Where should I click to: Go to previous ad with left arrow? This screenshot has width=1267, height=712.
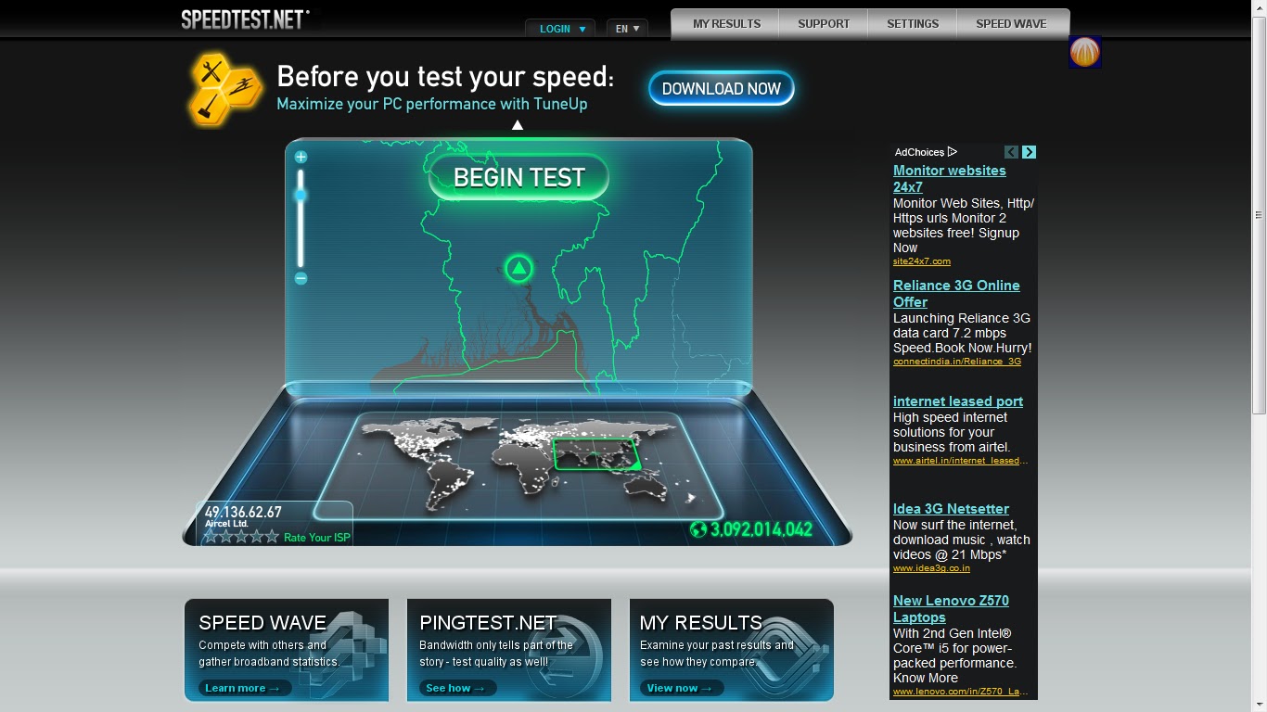1011,152
